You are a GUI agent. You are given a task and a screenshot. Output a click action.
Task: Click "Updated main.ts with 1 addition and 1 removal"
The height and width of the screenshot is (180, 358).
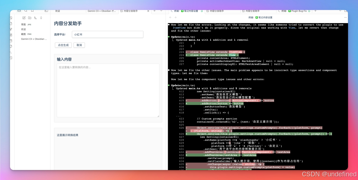click(212, 40)
